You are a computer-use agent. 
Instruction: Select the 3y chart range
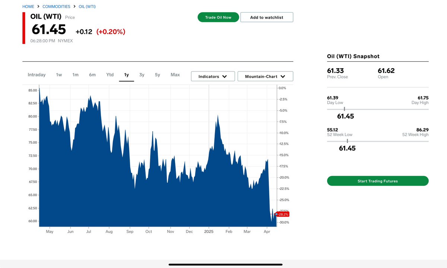pos(142,75)
